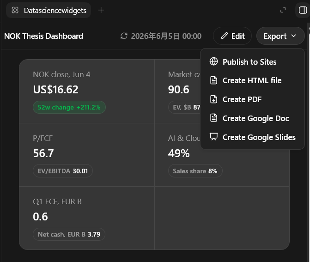Click the new tab plus icon

point(101,10)
